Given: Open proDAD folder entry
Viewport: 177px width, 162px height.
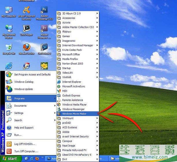Looking at the screenshot, I should pos(78,123).
